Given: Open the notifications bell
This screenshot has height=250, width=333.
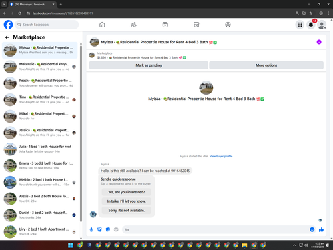Looking at the screenshot, I should pos(311,25).
